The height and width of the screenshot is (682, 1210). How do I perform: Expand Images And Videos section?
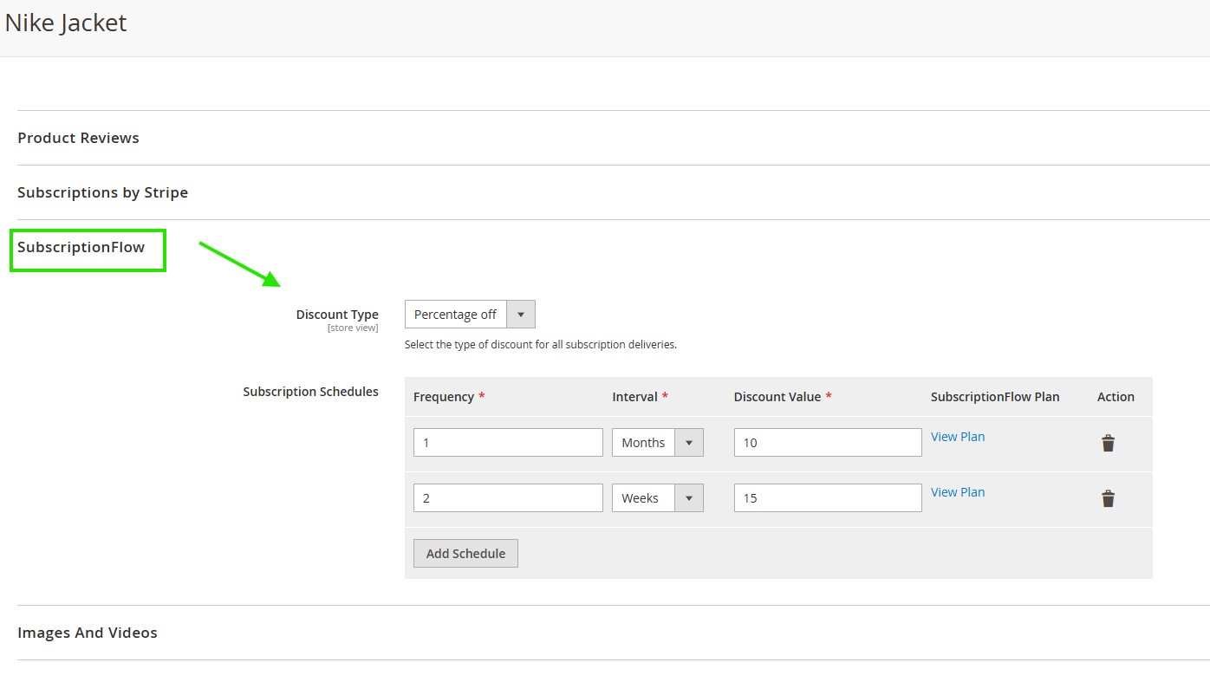[x=88, y=633]
